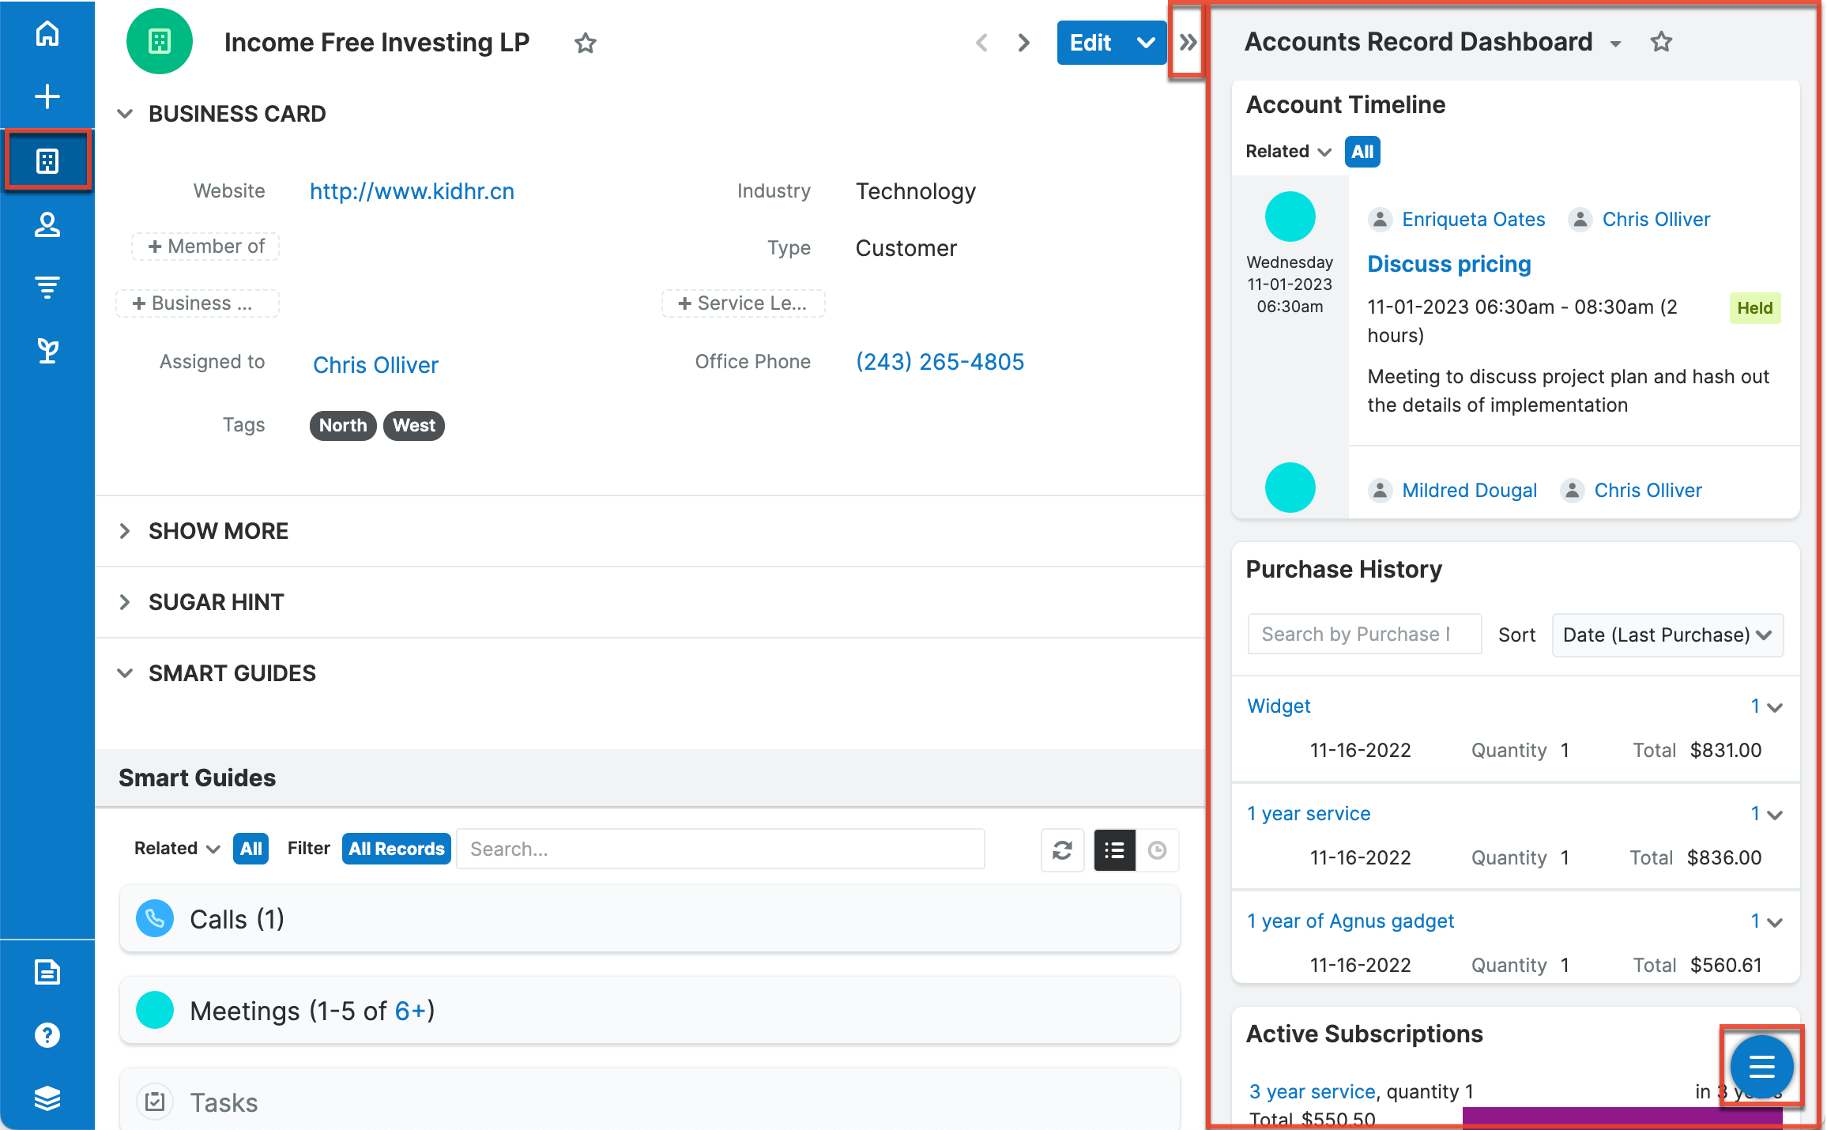
Task: Open the Contacts icon in the sidebar
Action: [x=47, y=224]
